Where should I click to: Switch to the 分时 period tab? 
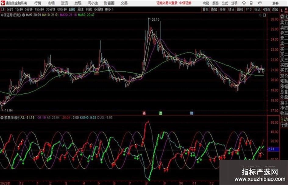click(10, 9)
